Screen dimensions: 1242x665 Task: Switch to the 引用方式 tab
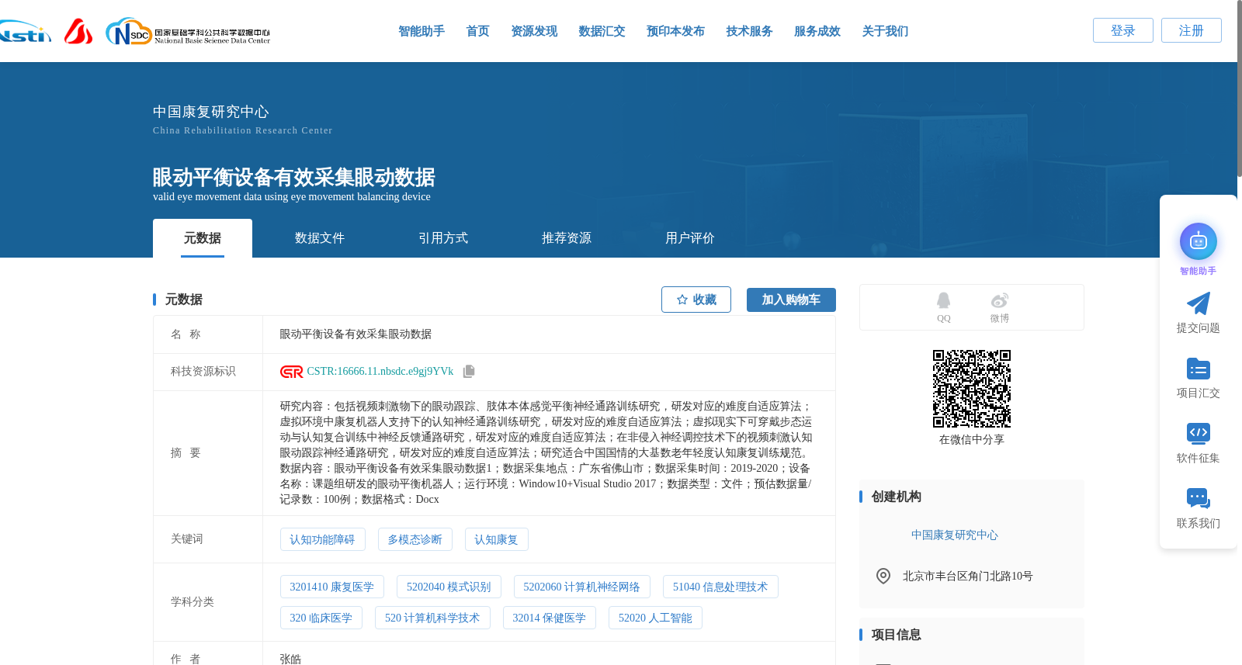click(443, 238)
